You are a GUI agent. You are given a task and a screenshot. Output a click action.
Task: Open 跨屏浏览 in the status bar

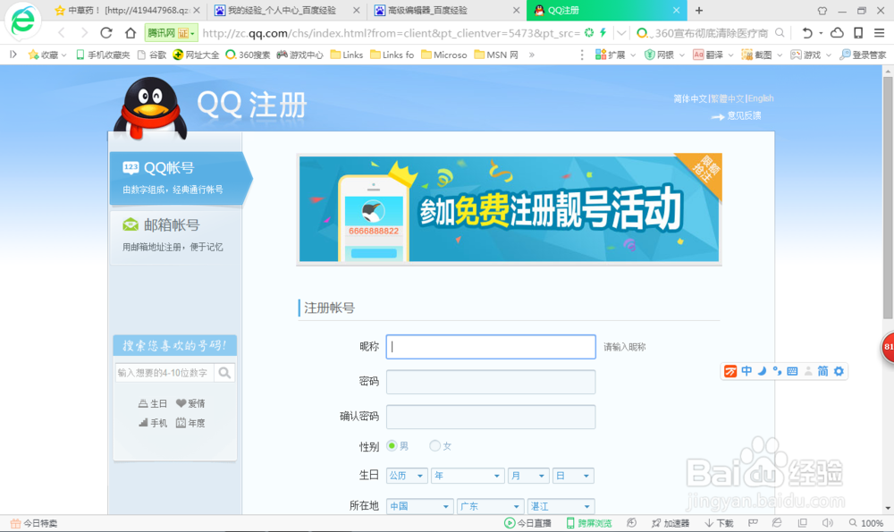coord(588,523)
